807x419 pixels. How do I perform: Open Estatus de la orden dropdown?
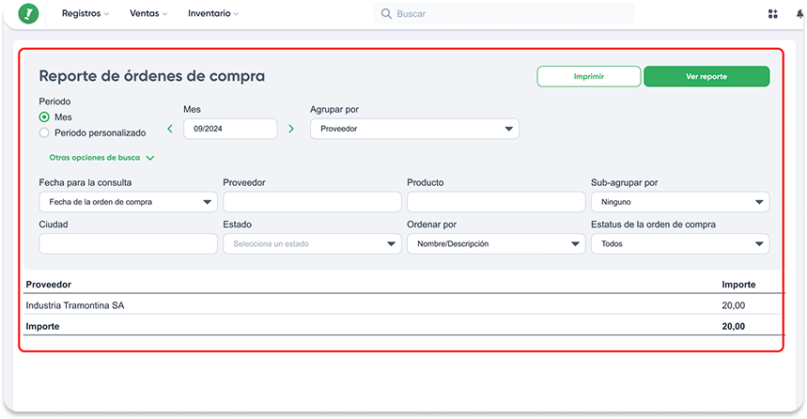[x=680, y=243]
